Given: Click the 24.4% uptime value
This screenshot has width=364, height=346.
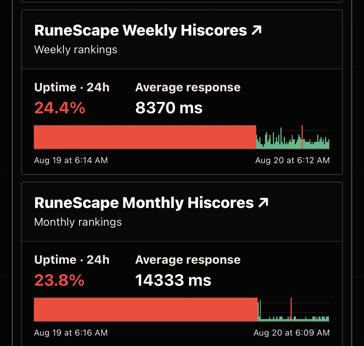Looking at the screenshot, I should pos(60,108).
